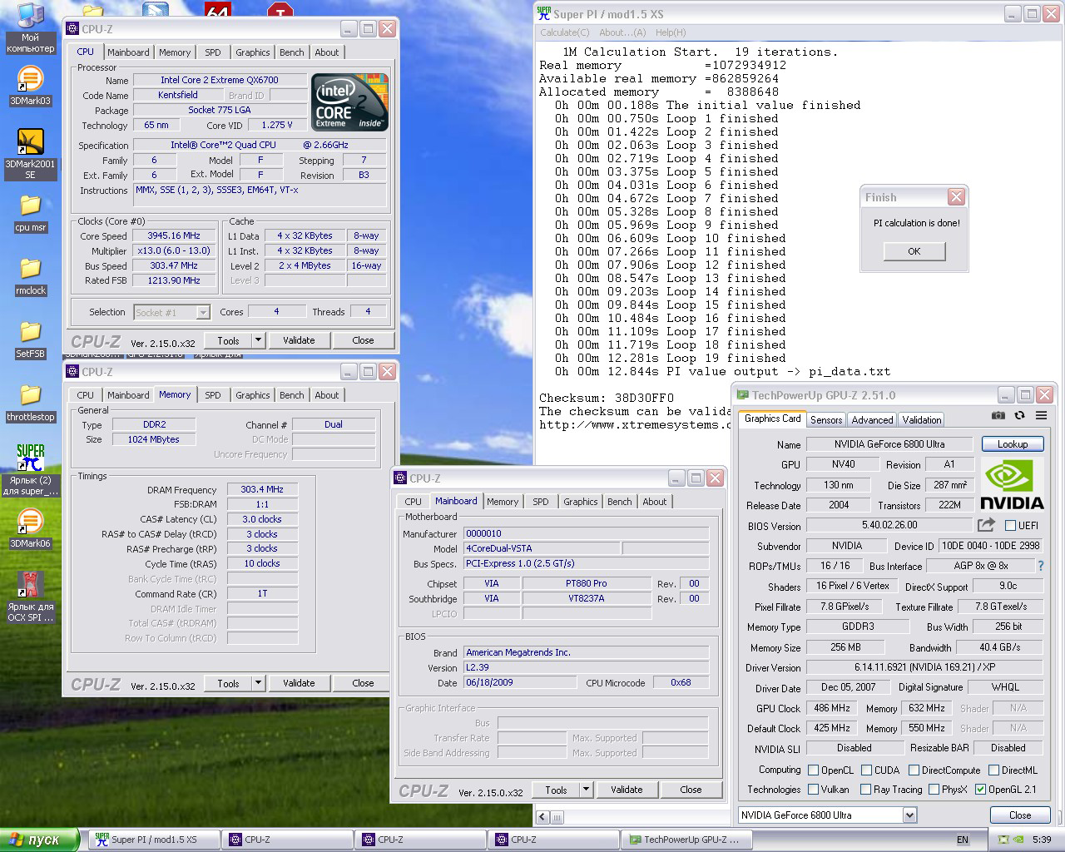1065x852 pixels.
Task: Click GPU-Z title bar app icon
Action: [742, 395]
